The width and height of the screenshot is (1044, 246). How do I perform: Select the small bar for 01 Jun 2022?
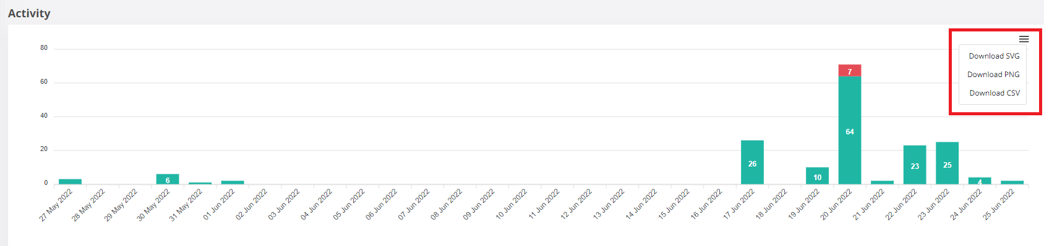[233, 182]
